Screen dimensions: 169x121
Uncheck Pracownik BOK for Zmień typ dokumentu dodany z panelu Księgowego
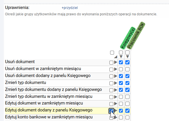[x=127, y=90]
